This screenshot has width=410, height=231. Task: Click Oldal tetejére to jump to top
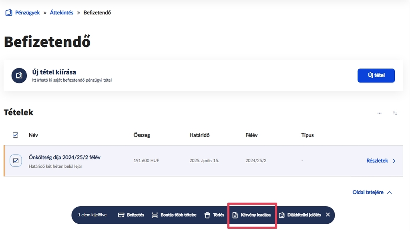372,192
